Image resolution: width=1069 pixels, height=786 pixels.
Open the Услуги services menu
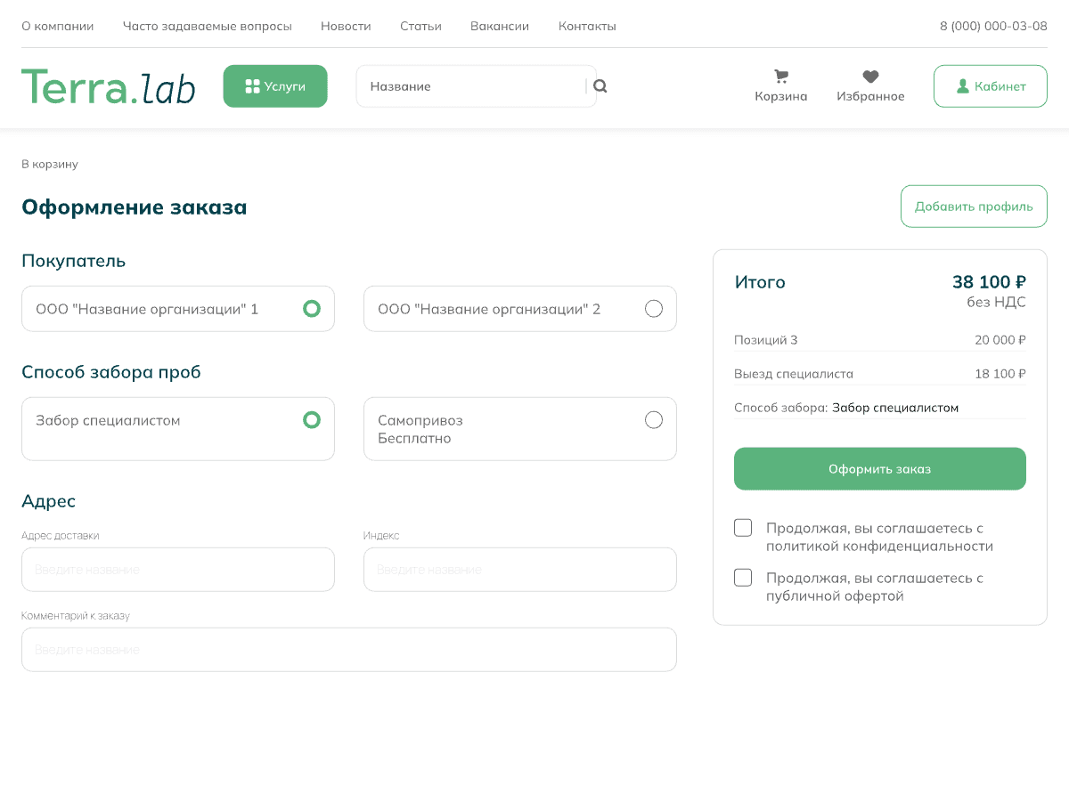(x=275, y=86)
